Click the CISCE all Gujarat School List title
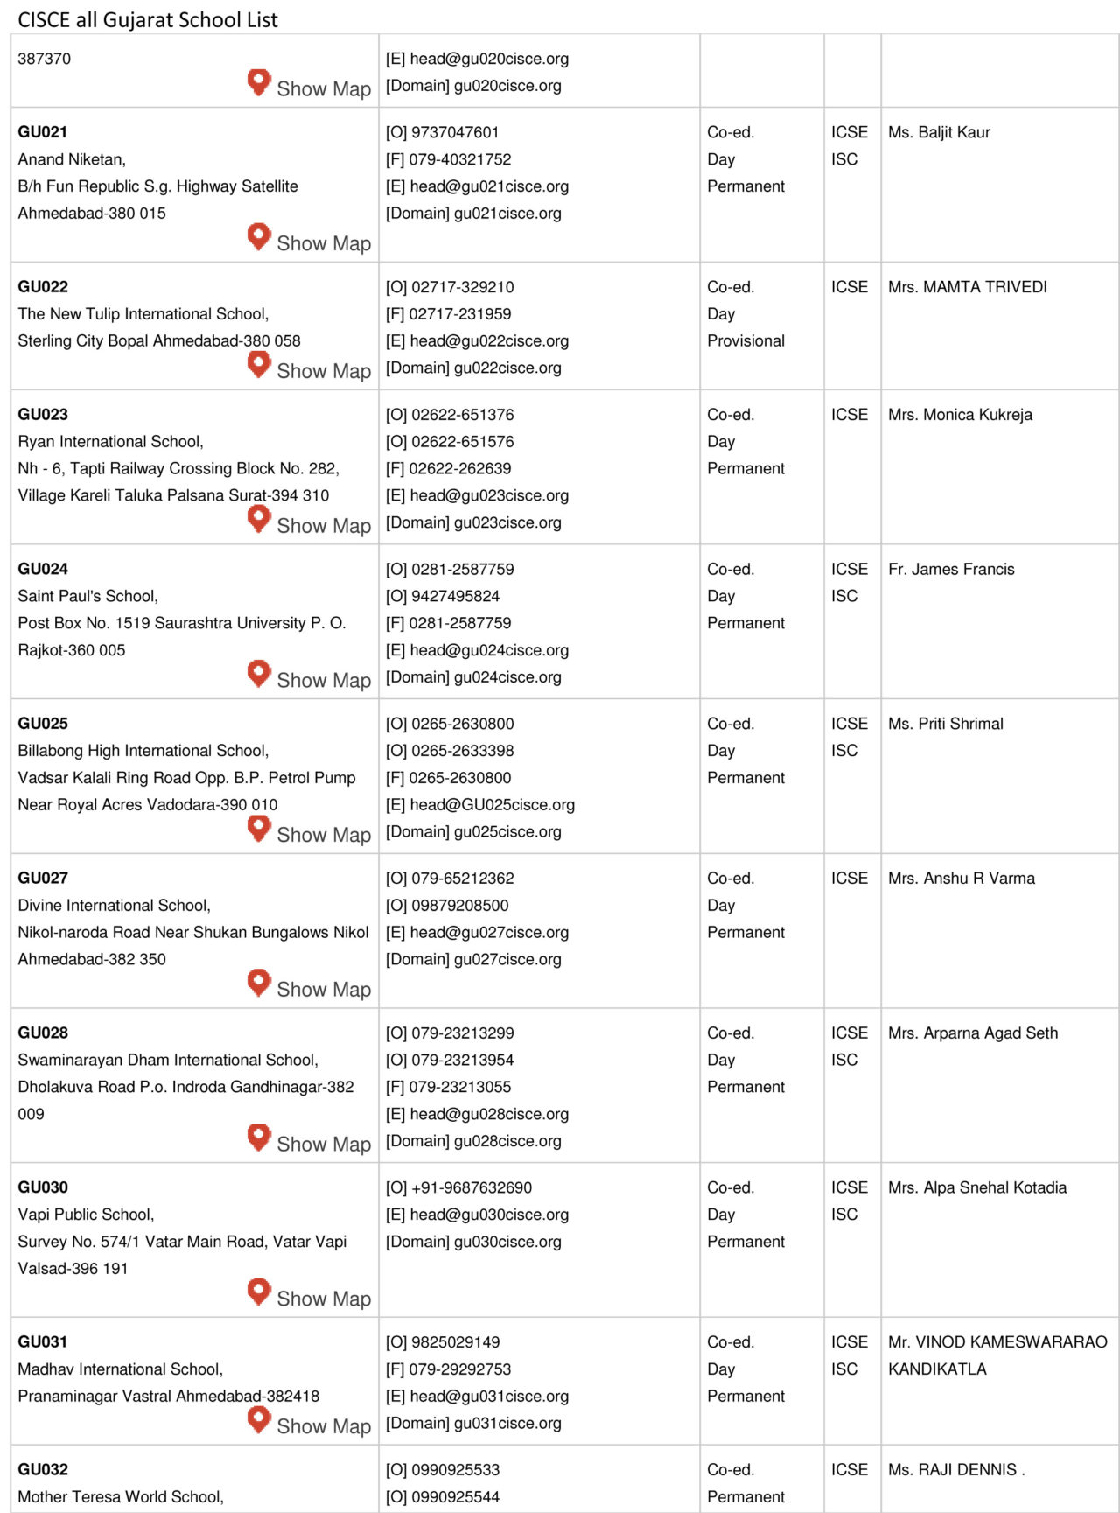This screenshot has height=1513, width=1120. coord(148,19)
